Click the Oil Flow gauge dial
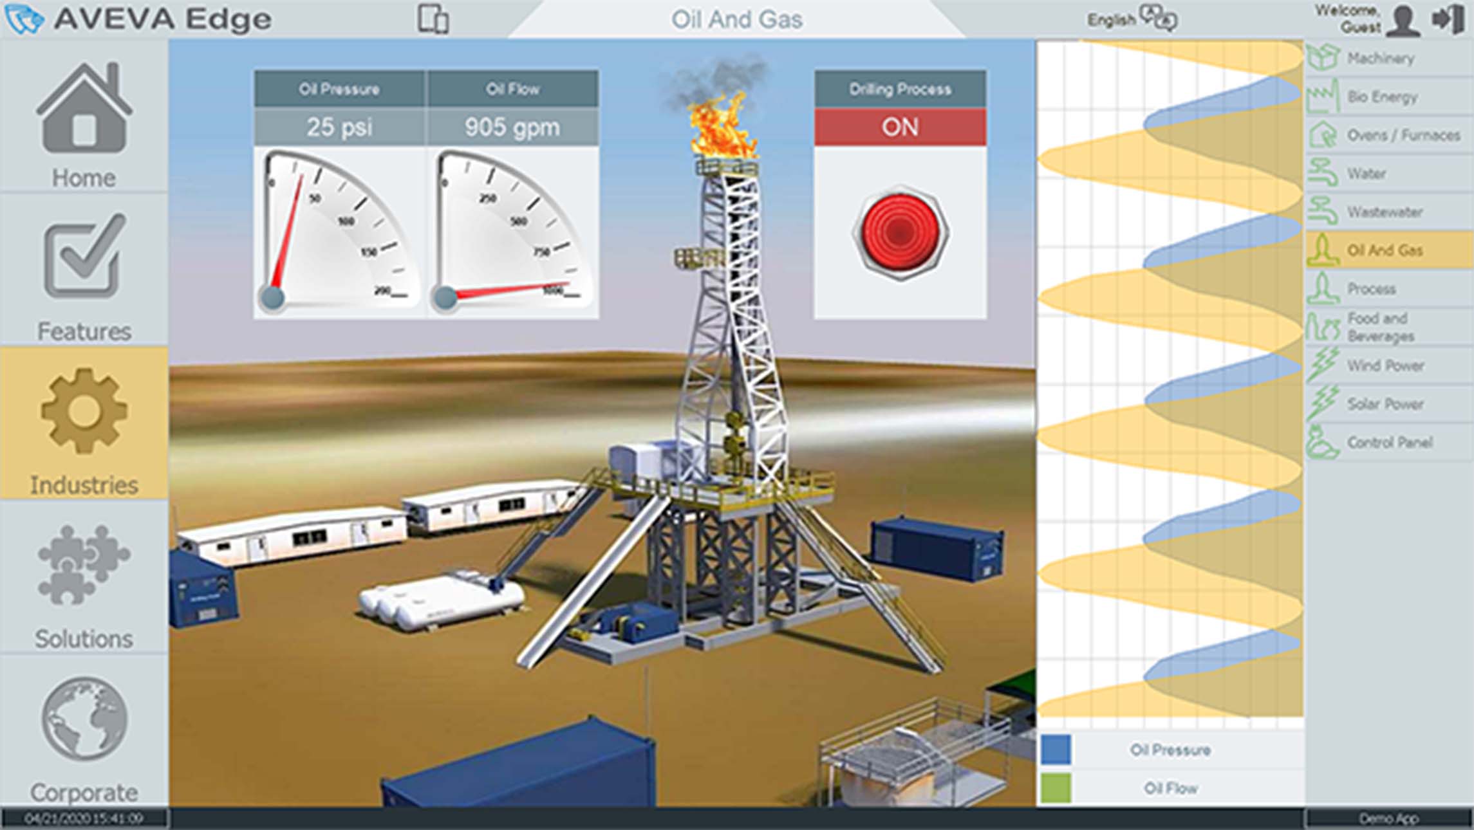The height and width of the screenshot is (830, 1474). coord(512,232)
